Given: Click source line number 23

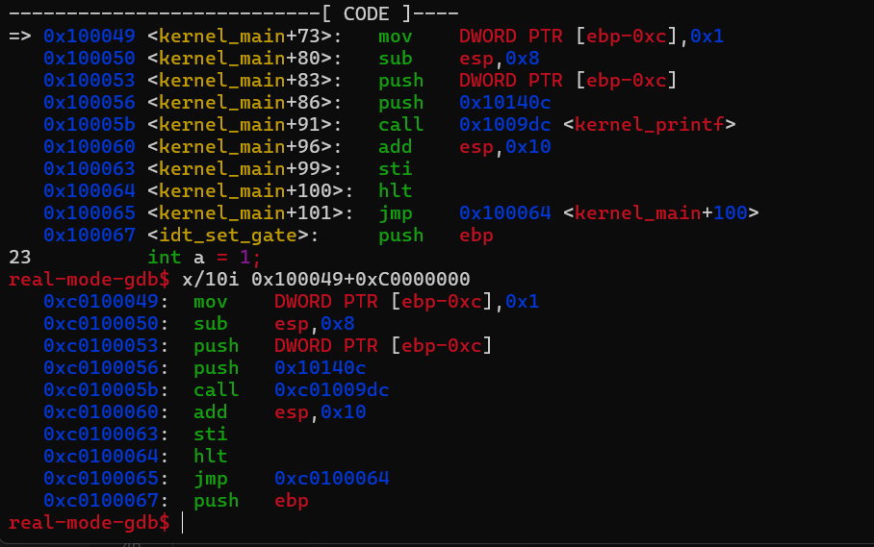Looking at the screenshot, I should point(19,258).
